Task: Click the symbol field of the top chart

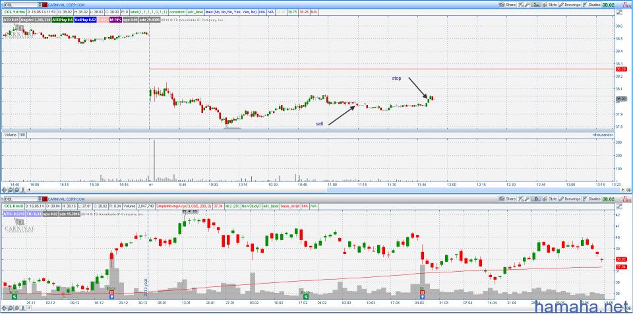Action: [x=21, y=5]
